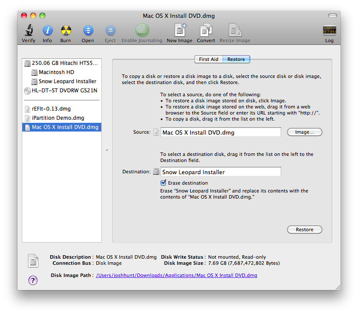
Task: Select the Macintosh HD volume
Action: coord(62,72)
